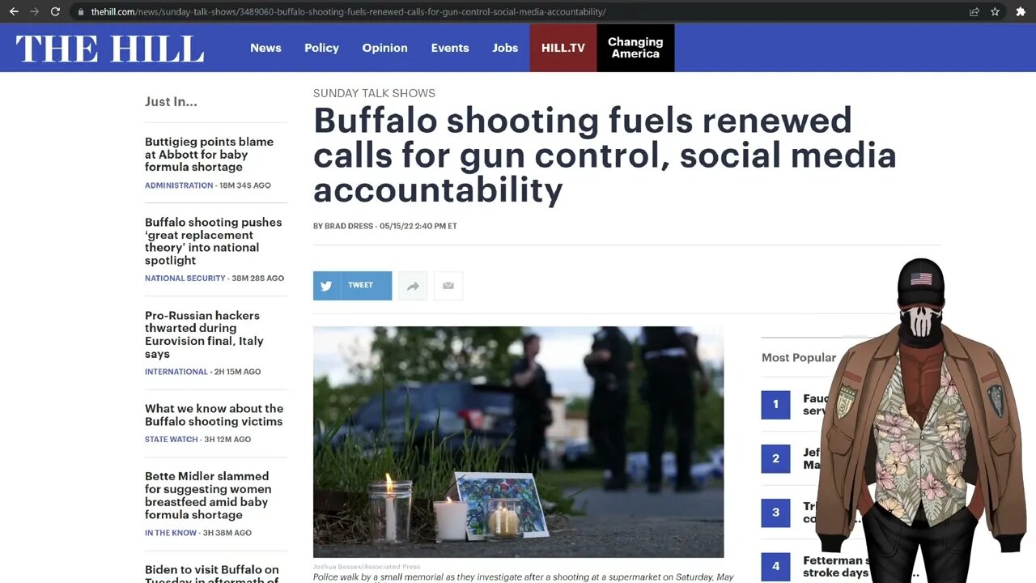
Task: Select the thehill.com address bar URL
Action: [348, 12]
